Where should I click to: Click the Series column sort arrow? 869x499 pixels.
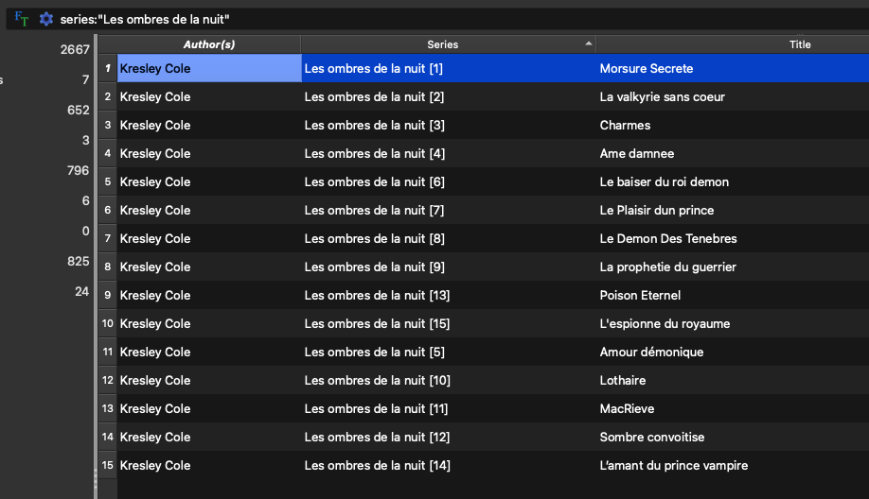point(589,43)
